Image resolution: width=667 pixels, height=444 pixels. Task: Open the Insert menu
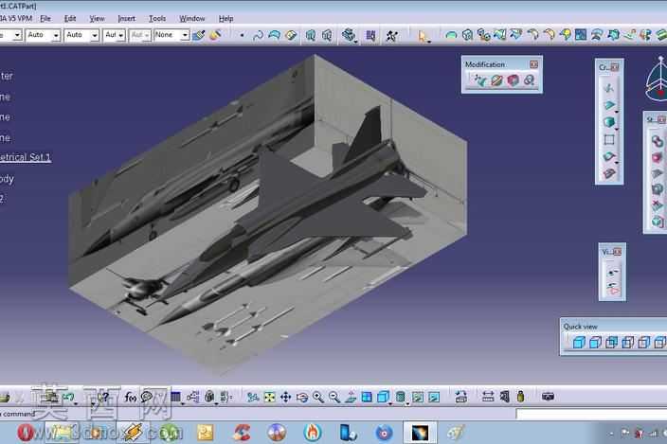coord(126,19)
